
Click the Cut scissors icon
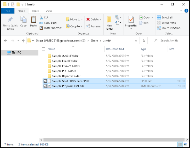pos(41,18)
